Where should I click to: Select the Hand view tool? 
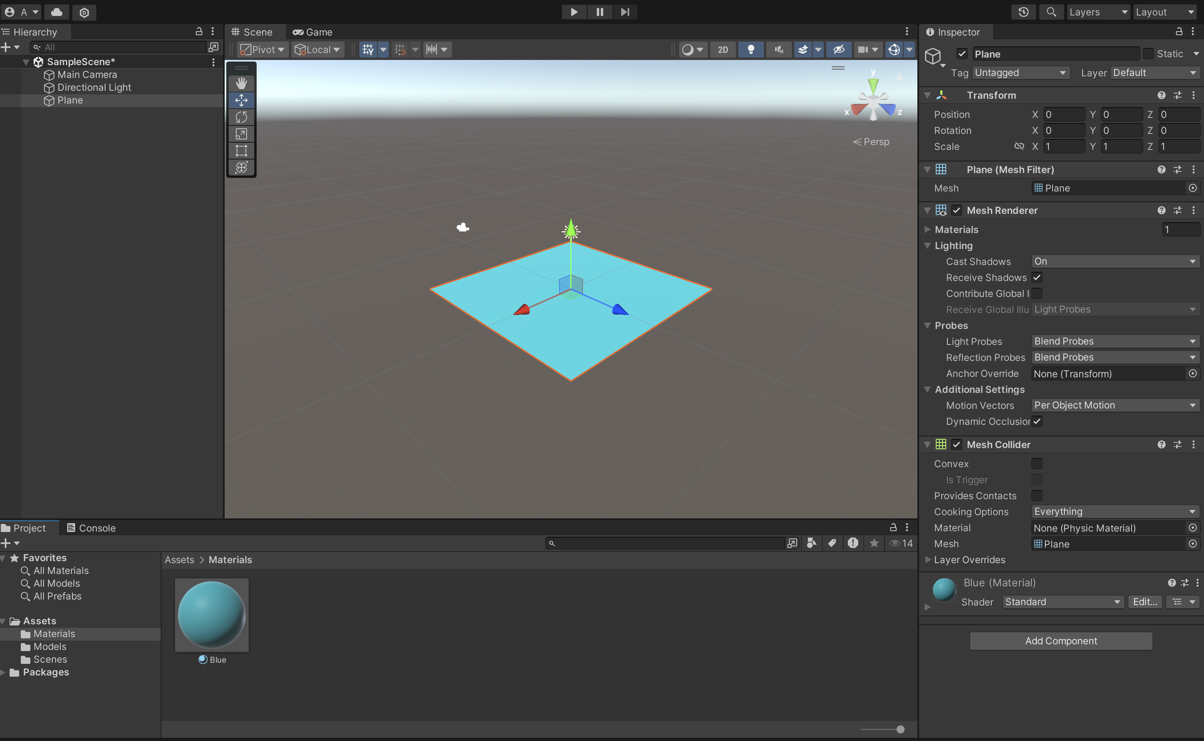click(241, 83)
